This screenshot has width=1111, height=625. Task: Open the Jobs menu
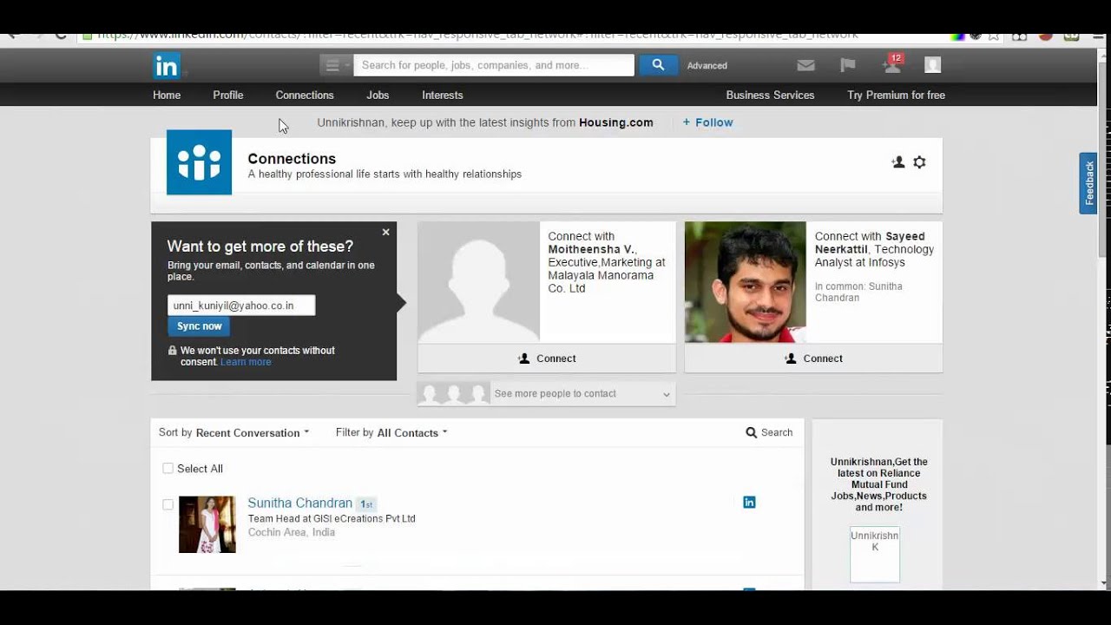[378, 95]
